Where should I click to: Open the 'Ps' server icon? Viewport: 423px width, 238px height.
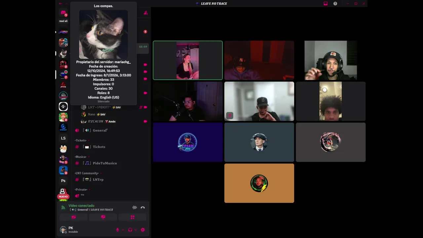pyautogui.click(x=63, y=181)
